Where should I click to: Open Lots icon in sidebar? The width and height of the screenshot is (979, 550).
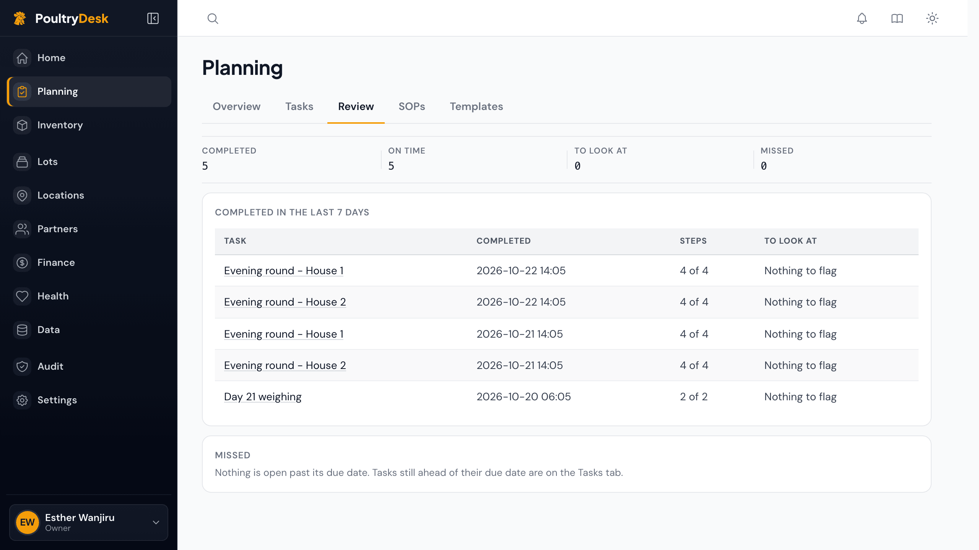[22, 162]
